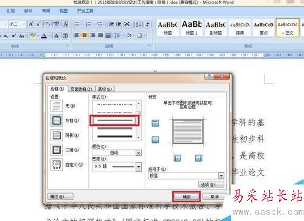
Task: Click the Grow Font icon
Action: 31,24
